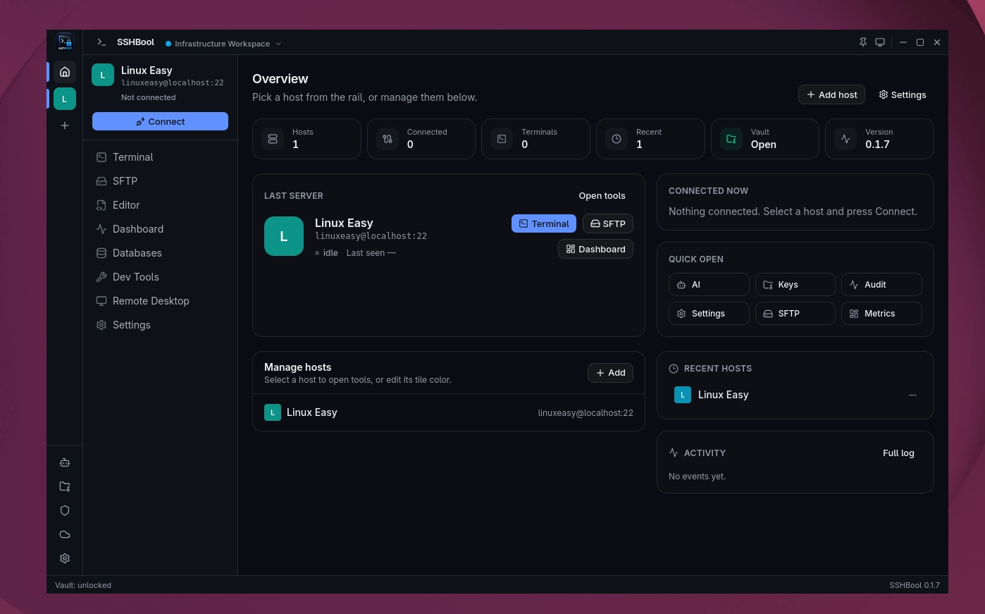Open the key vault folder icon in rail

pyautogui.click(x=65, y=486)
